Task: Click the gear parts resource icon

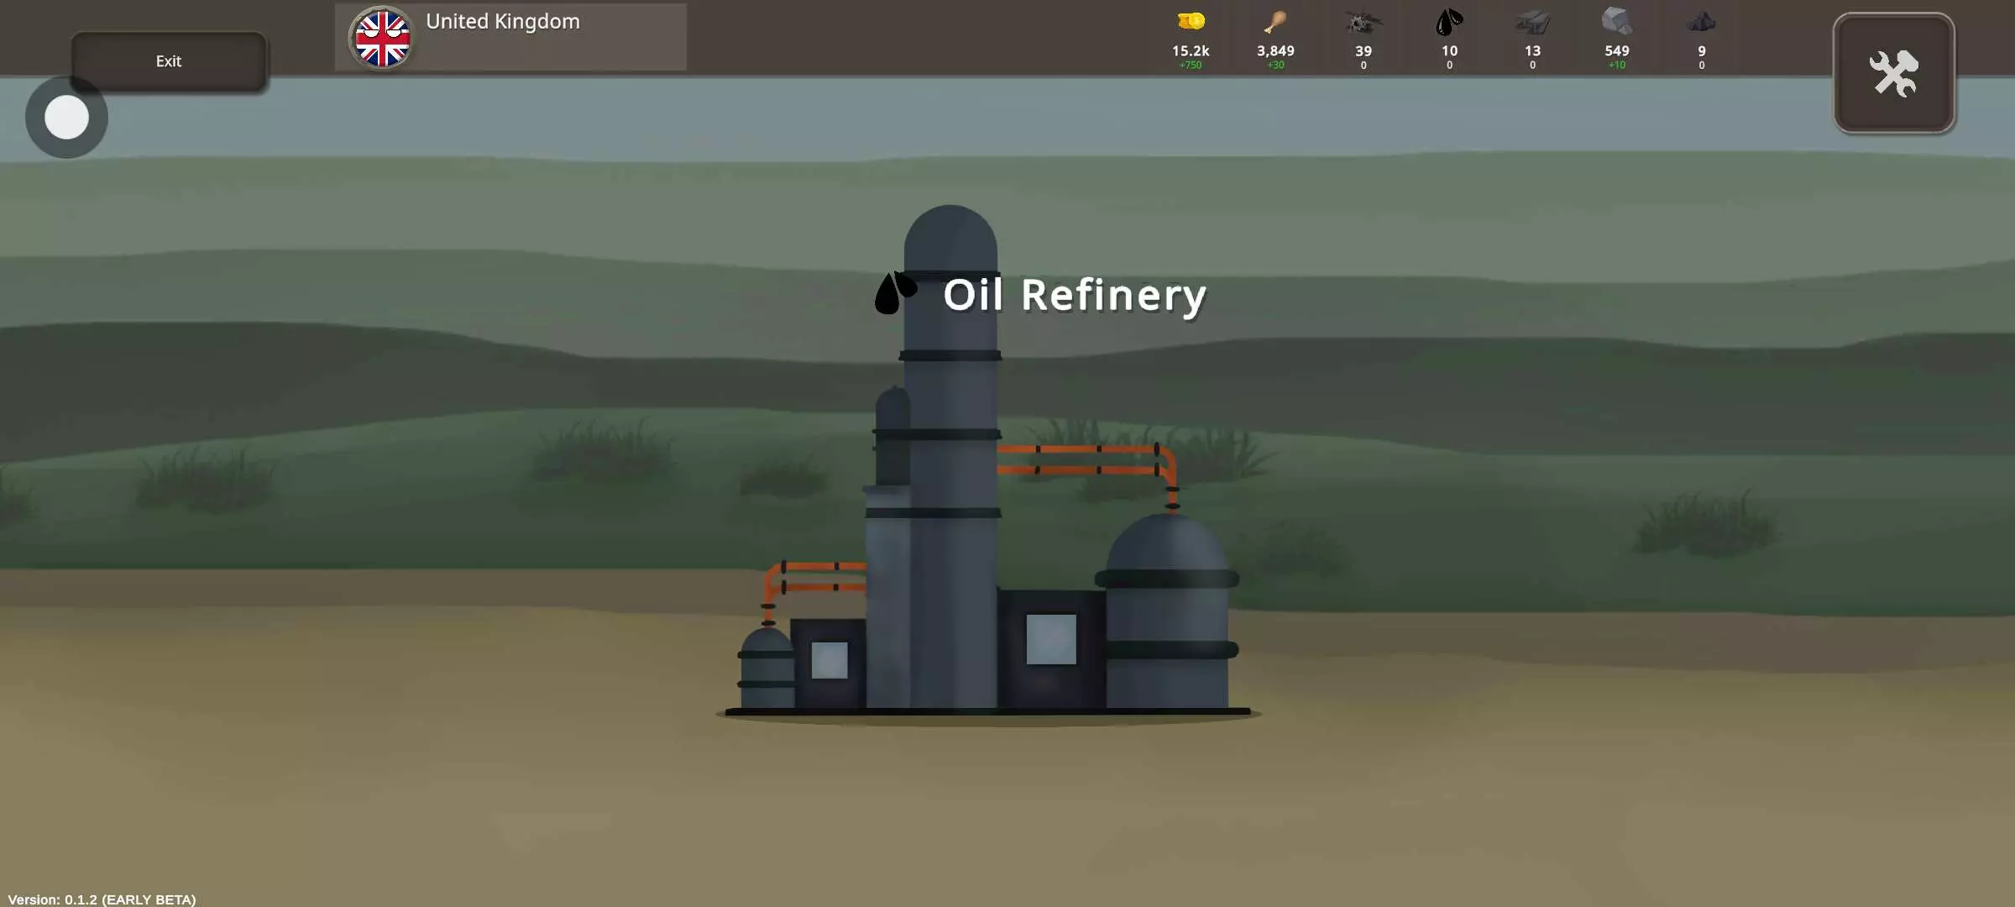Action: [1363, 22]
